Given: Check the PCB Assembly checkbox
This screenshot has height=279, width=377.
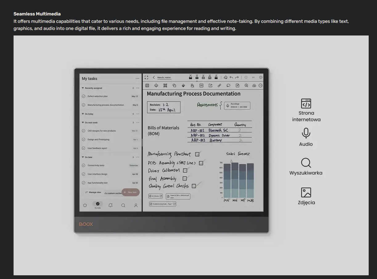Looking at the screenshot, I should tap(201, 163).
